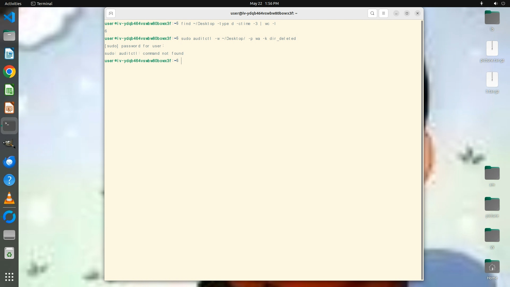
Task: Click the new tab button in terminal
Action: pos(111,13)
